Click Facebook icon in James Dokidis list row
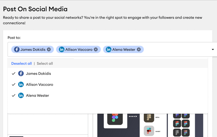This screenshot has width=217, height=137. pos(21,73)
